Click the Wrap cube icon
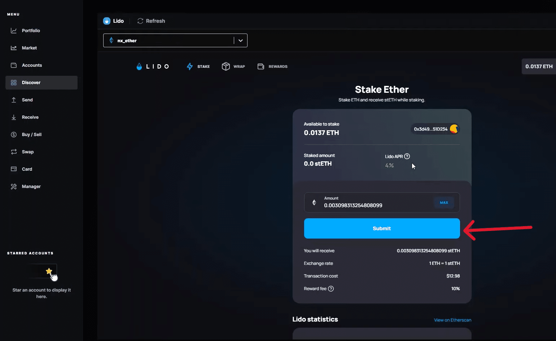This screenshot has height=341, width=556. 226,66
